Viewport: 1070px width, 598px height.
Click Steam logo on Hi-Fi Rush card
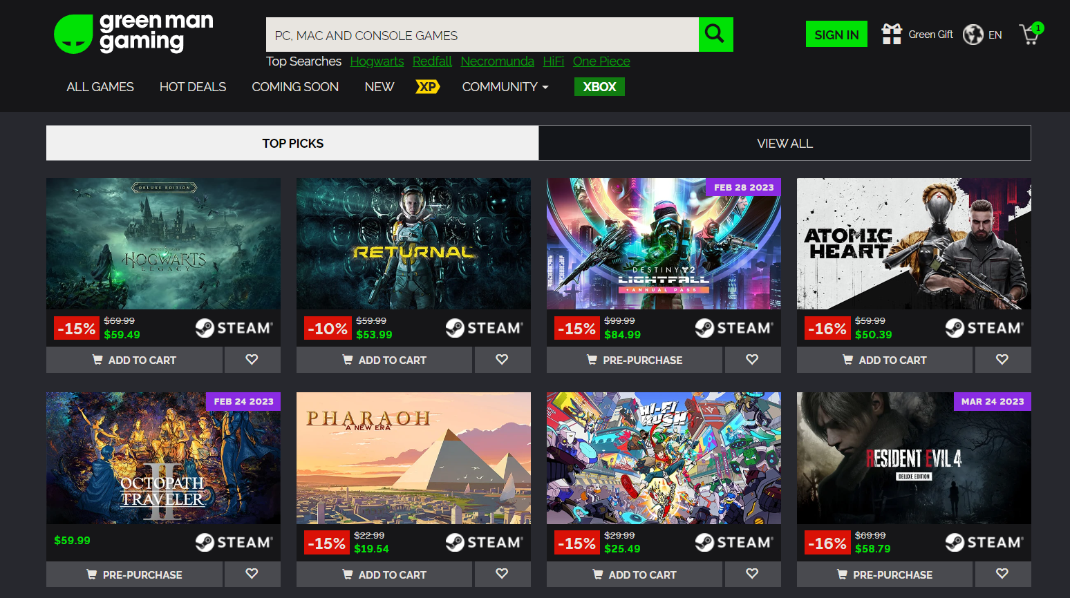(x=734, y=543)
